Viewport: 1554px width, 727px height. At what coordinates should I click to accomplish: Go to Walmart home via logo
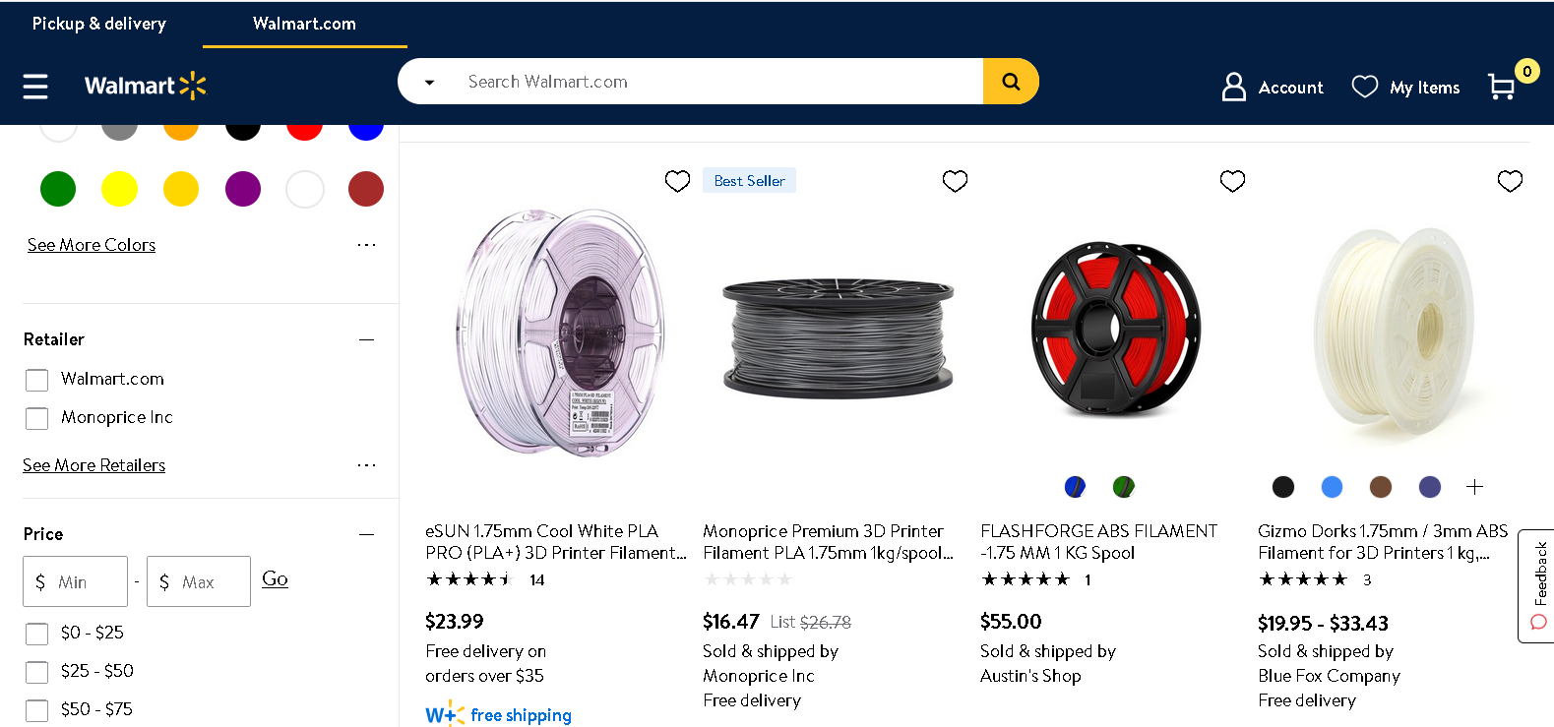146,87
